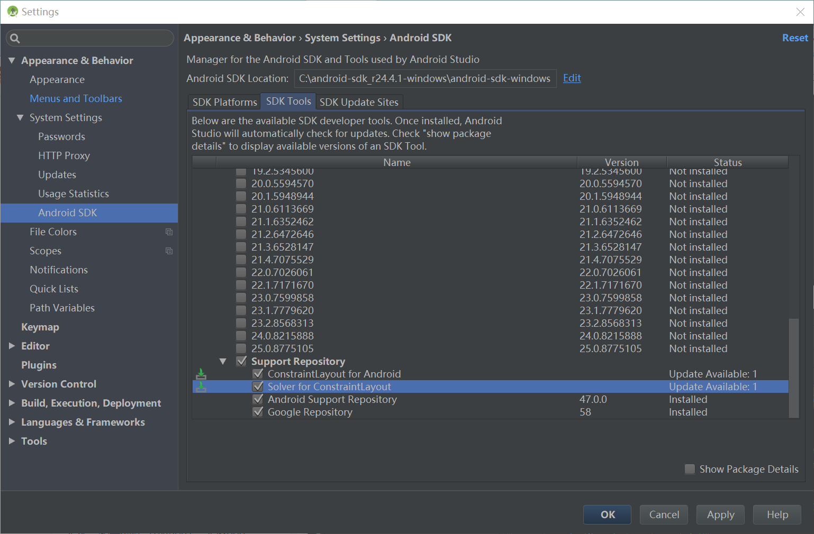Enable the Show Package Details checkbox
This screenshot has height=534, width=814.
coord(690,469)
